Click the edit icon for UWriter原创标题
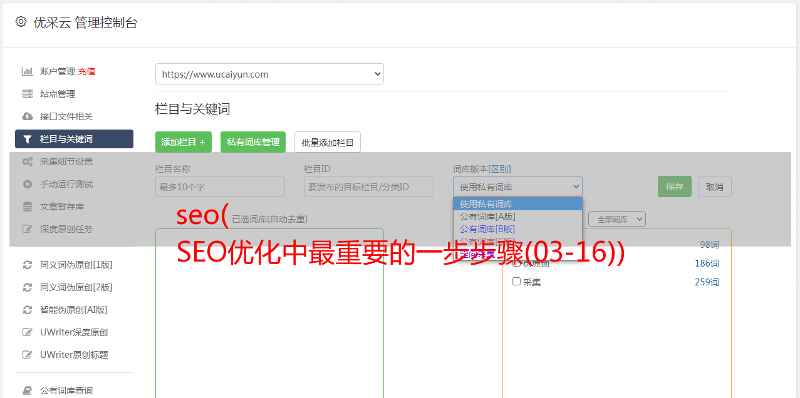The width and height of the screenshot is (800, 398). pos(28,355)
